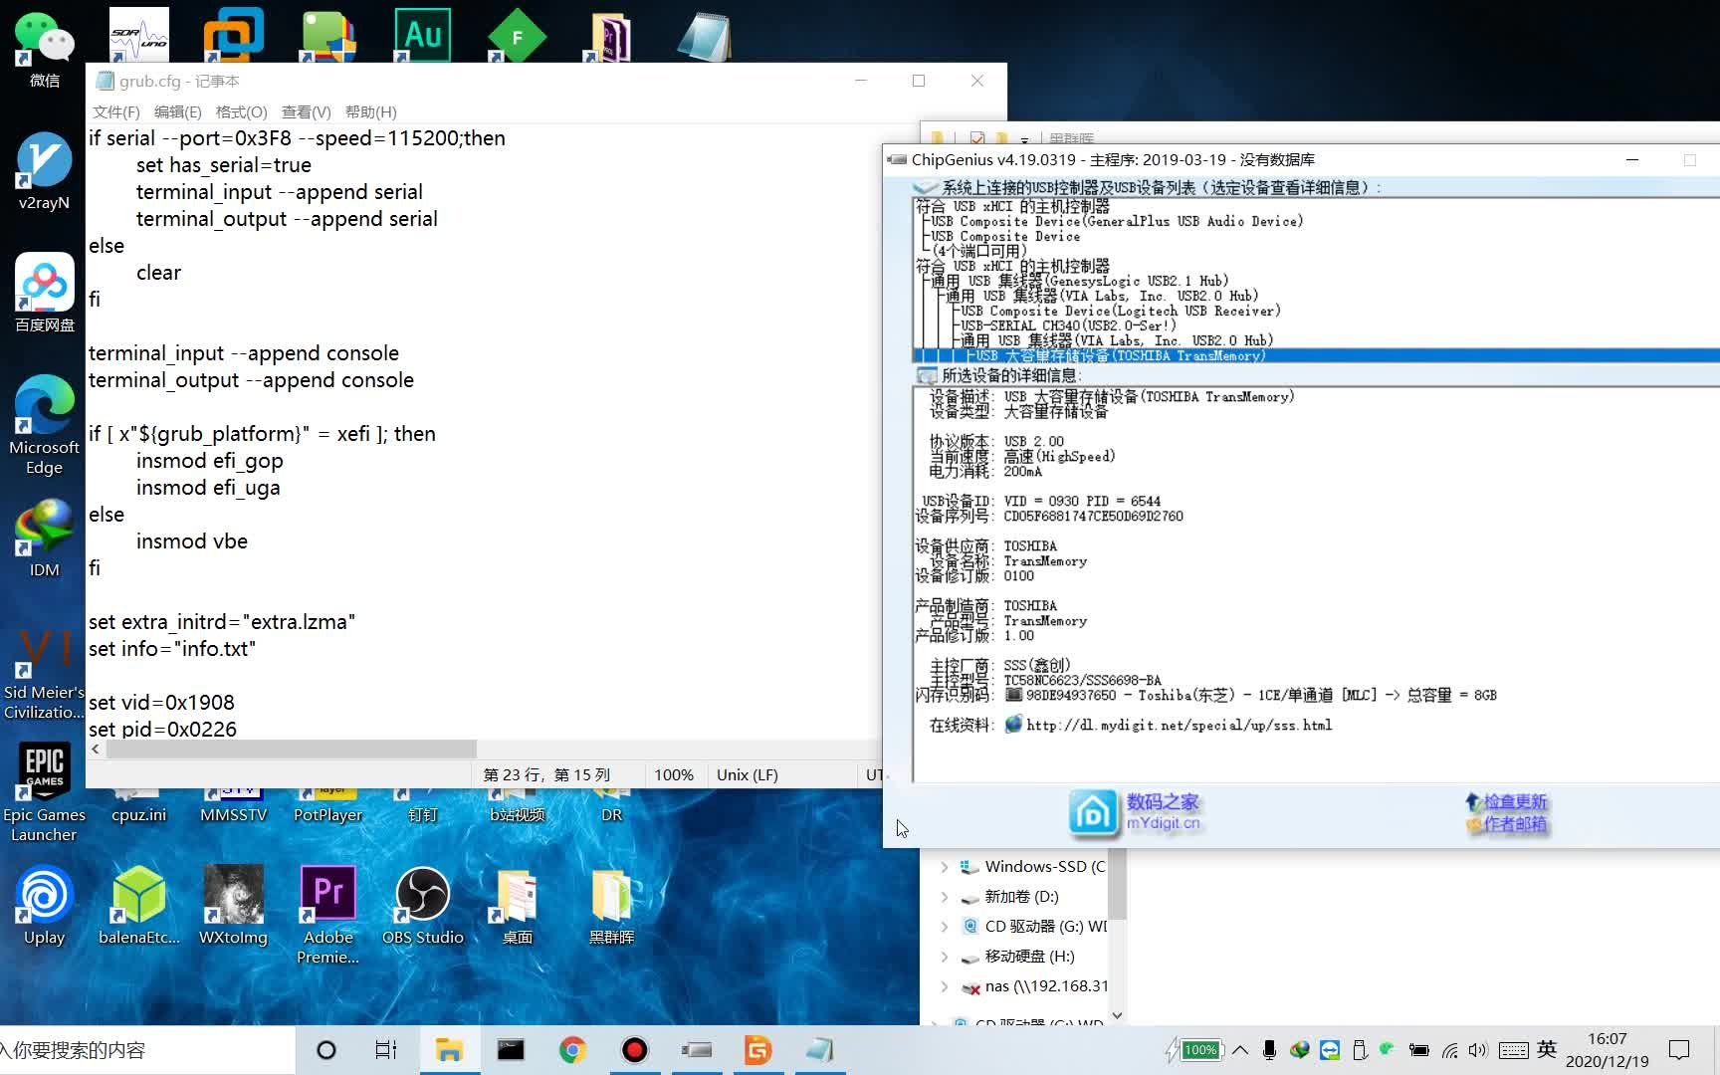Image resolution: width=1720 pixels, height=1075 pixels.
Task: Open the mydigit.net sss.html link
Action: click(x=1179, y=725)
